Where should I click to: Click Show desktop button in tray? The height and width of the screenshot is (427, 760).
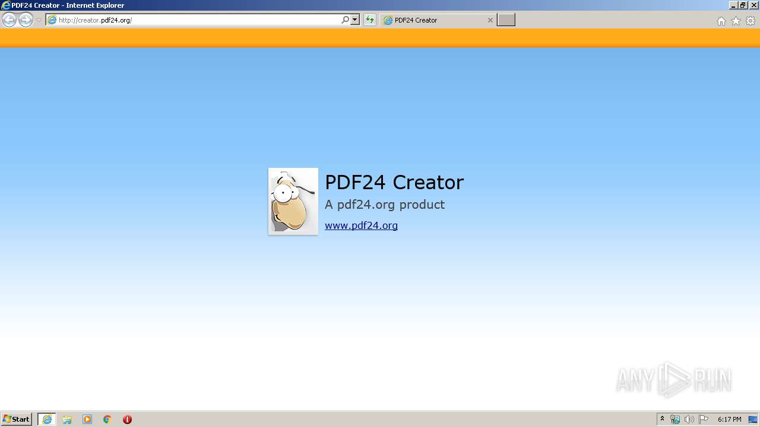click(x=753, y=419)
